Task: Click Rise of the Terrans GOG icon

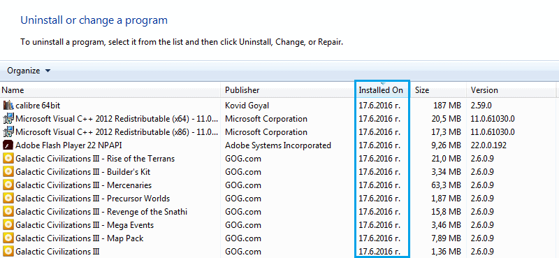Action: click(8, 159)
